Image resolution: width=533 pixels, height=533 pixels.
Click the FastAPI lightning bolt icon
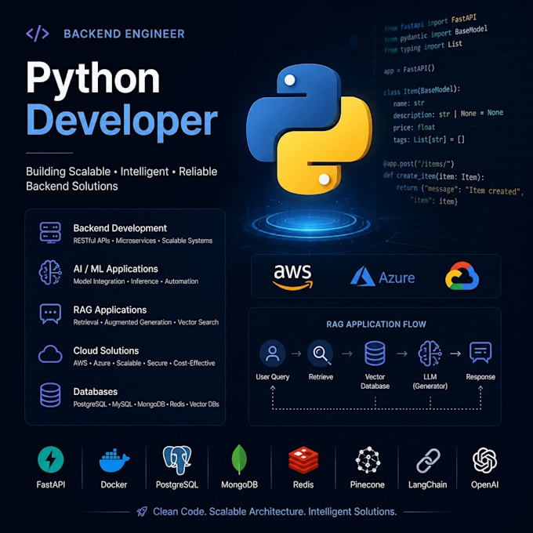tap(51, 459)
